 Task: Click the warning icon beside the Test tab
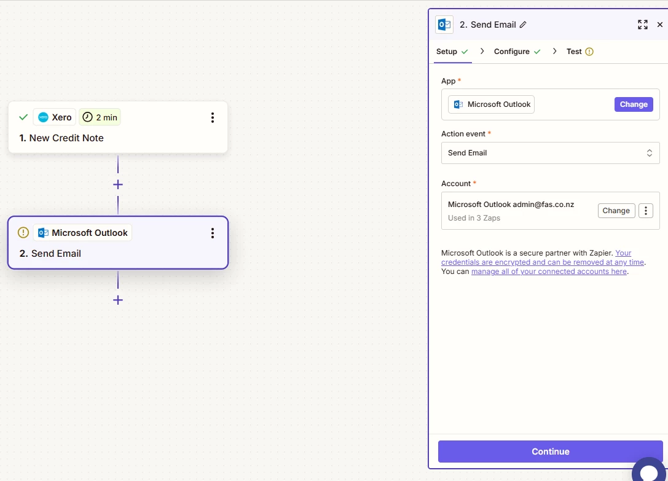click(589, 52)
